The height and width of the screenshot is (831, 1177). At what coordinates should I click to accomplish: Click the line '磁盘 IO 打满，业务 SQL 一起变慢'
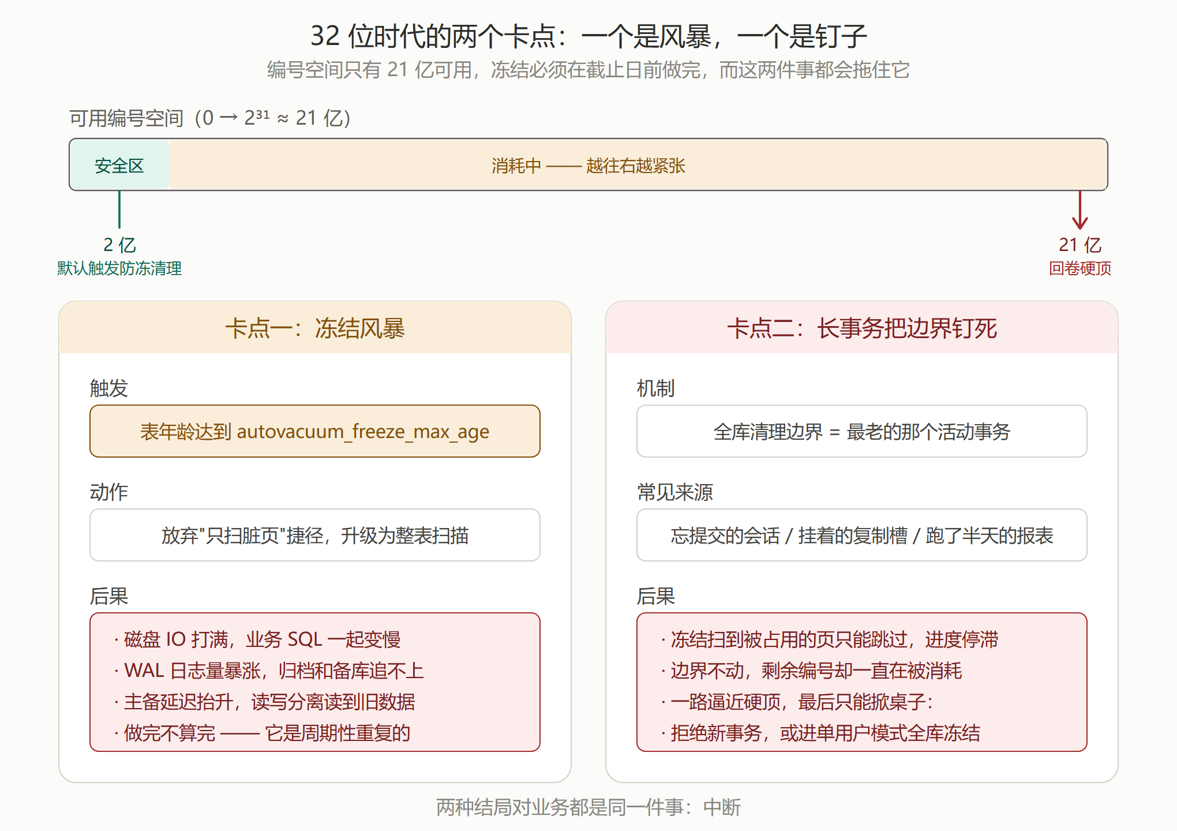pyautogui.click(x=257, y=639)
